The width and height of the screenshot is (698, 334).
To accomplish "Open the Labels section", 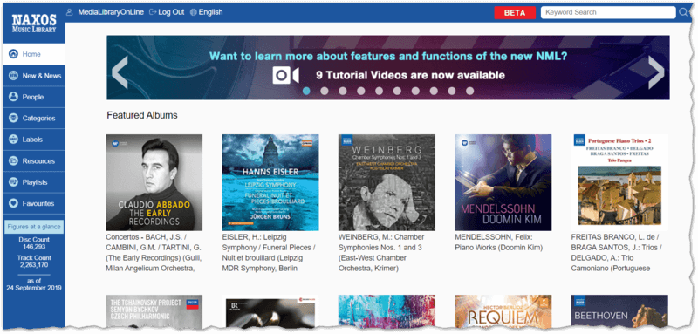I will pyautogui.click(x=34, y=140).
